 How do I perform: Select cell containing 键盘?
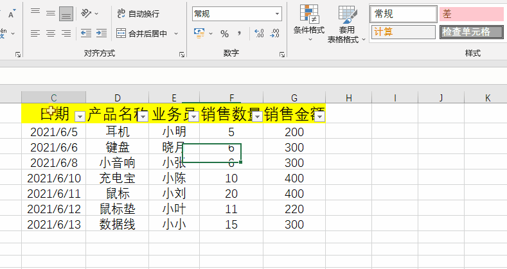click(x=118, y=147)
